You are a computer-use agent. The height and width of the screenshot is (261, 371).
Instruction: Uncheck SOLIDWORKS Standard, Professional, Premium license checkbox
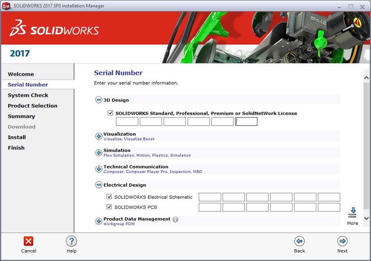[110, 113]
